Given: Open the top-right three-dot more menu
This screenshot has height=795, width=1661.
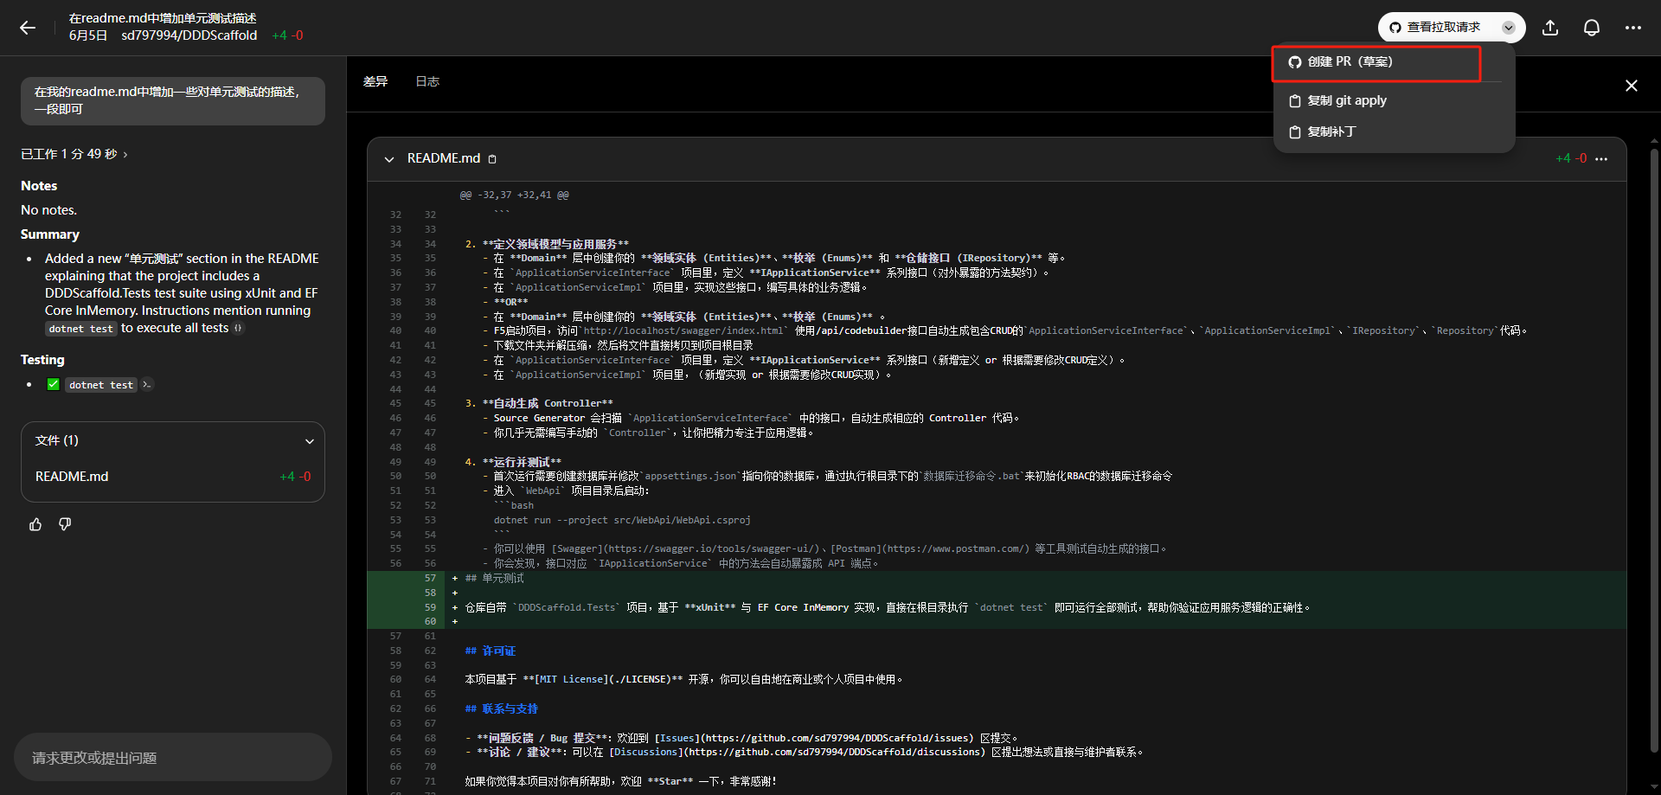Looking at the screenshot, I should click(x=1632, y=28).
